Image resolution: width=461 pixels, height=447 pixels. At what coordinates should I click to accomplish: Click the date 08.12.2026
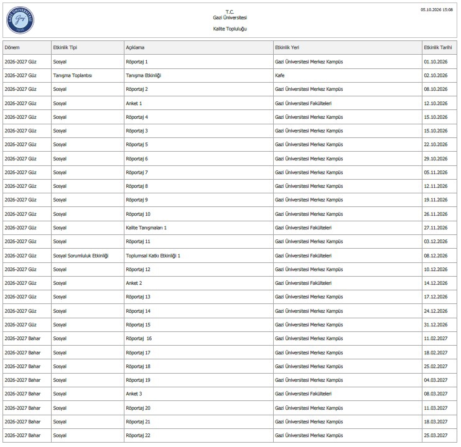pyautogui.click(x=435, y=256)
